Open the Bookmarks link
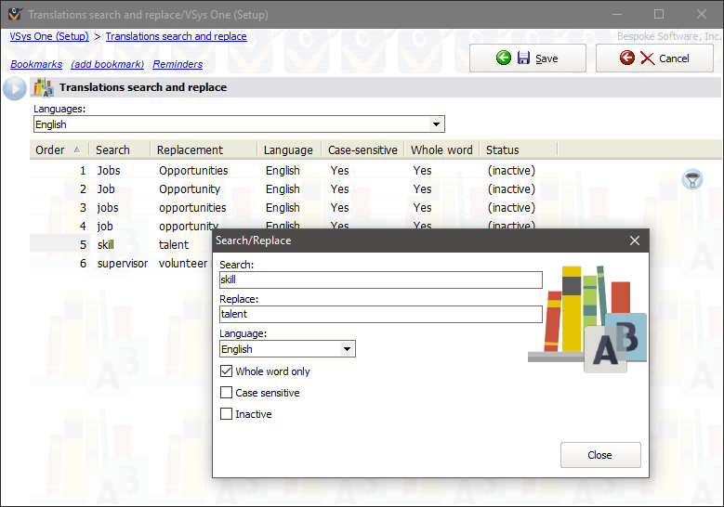The image size is (724, 507). point(36,65)
